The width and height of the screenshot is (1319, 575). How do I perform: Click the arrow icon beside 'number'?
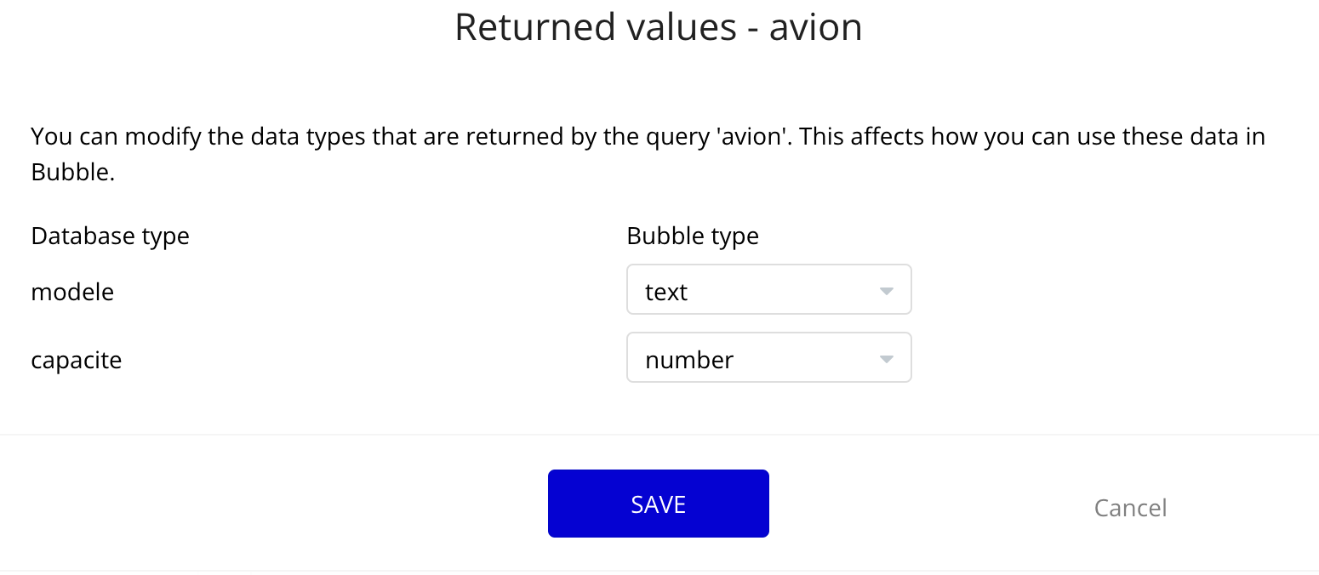point(886,359)
